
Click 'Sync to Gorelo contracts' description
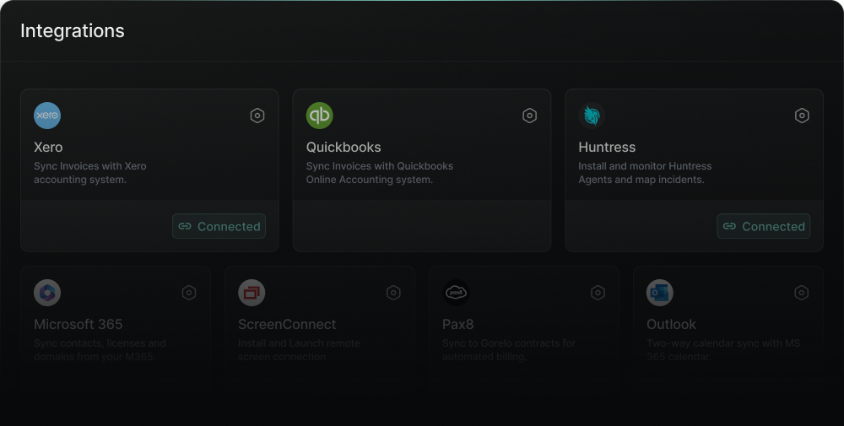pos(509,349)
